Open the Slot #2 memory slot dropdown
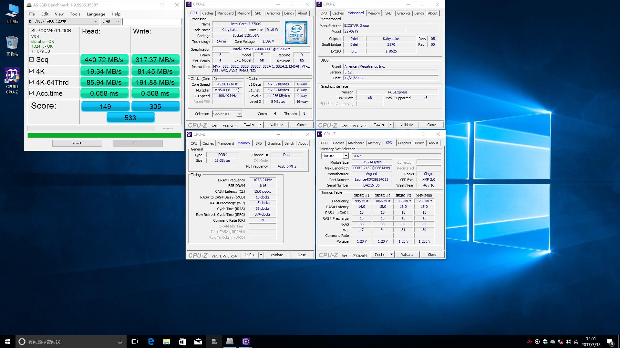620x348 pixels. 346,156
